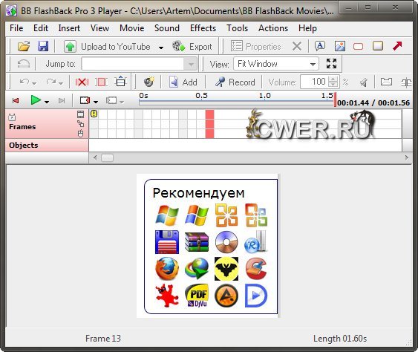Go to end with the skip forward button
Viewport: 418px width, 352px height.
point(62,100)
